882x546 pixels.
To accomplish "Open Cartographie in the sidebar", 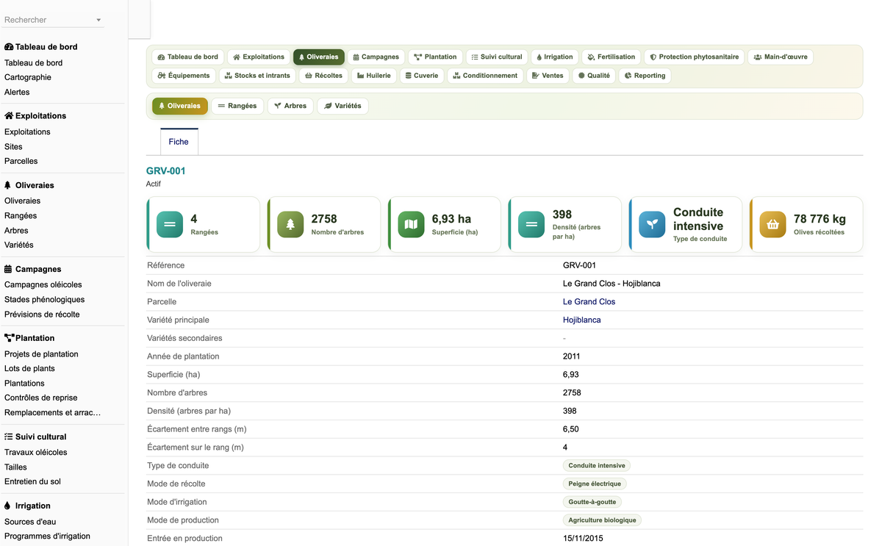I will click(28, 77).
